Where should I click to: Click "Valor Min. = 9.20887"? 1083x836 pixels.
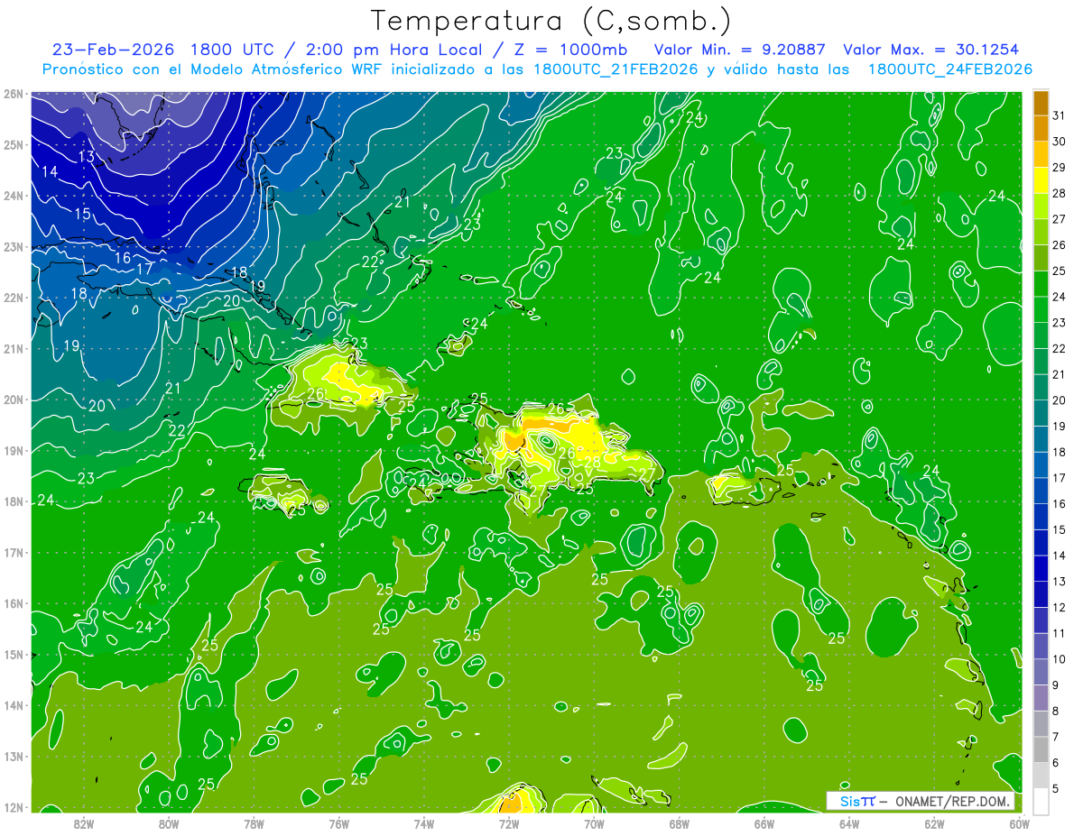coord(739,50)
